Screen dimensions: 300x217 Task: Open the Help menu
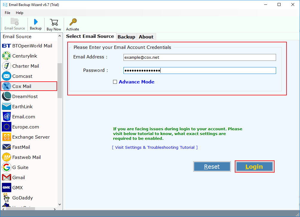19,13
